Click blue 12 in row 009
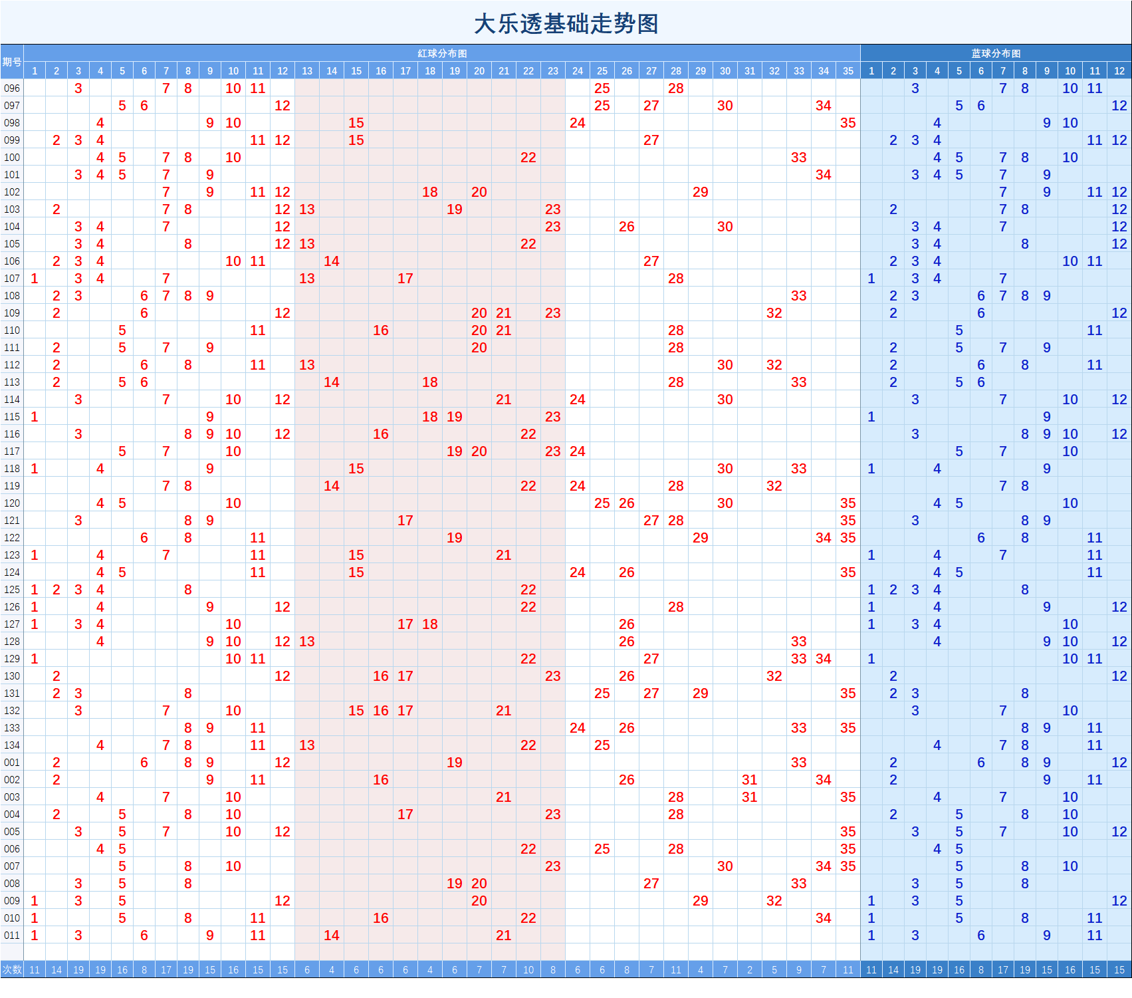 [x=1119, y=900]
